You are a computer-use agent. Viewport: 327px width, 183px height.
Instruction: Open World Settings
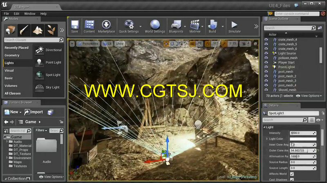155,26
